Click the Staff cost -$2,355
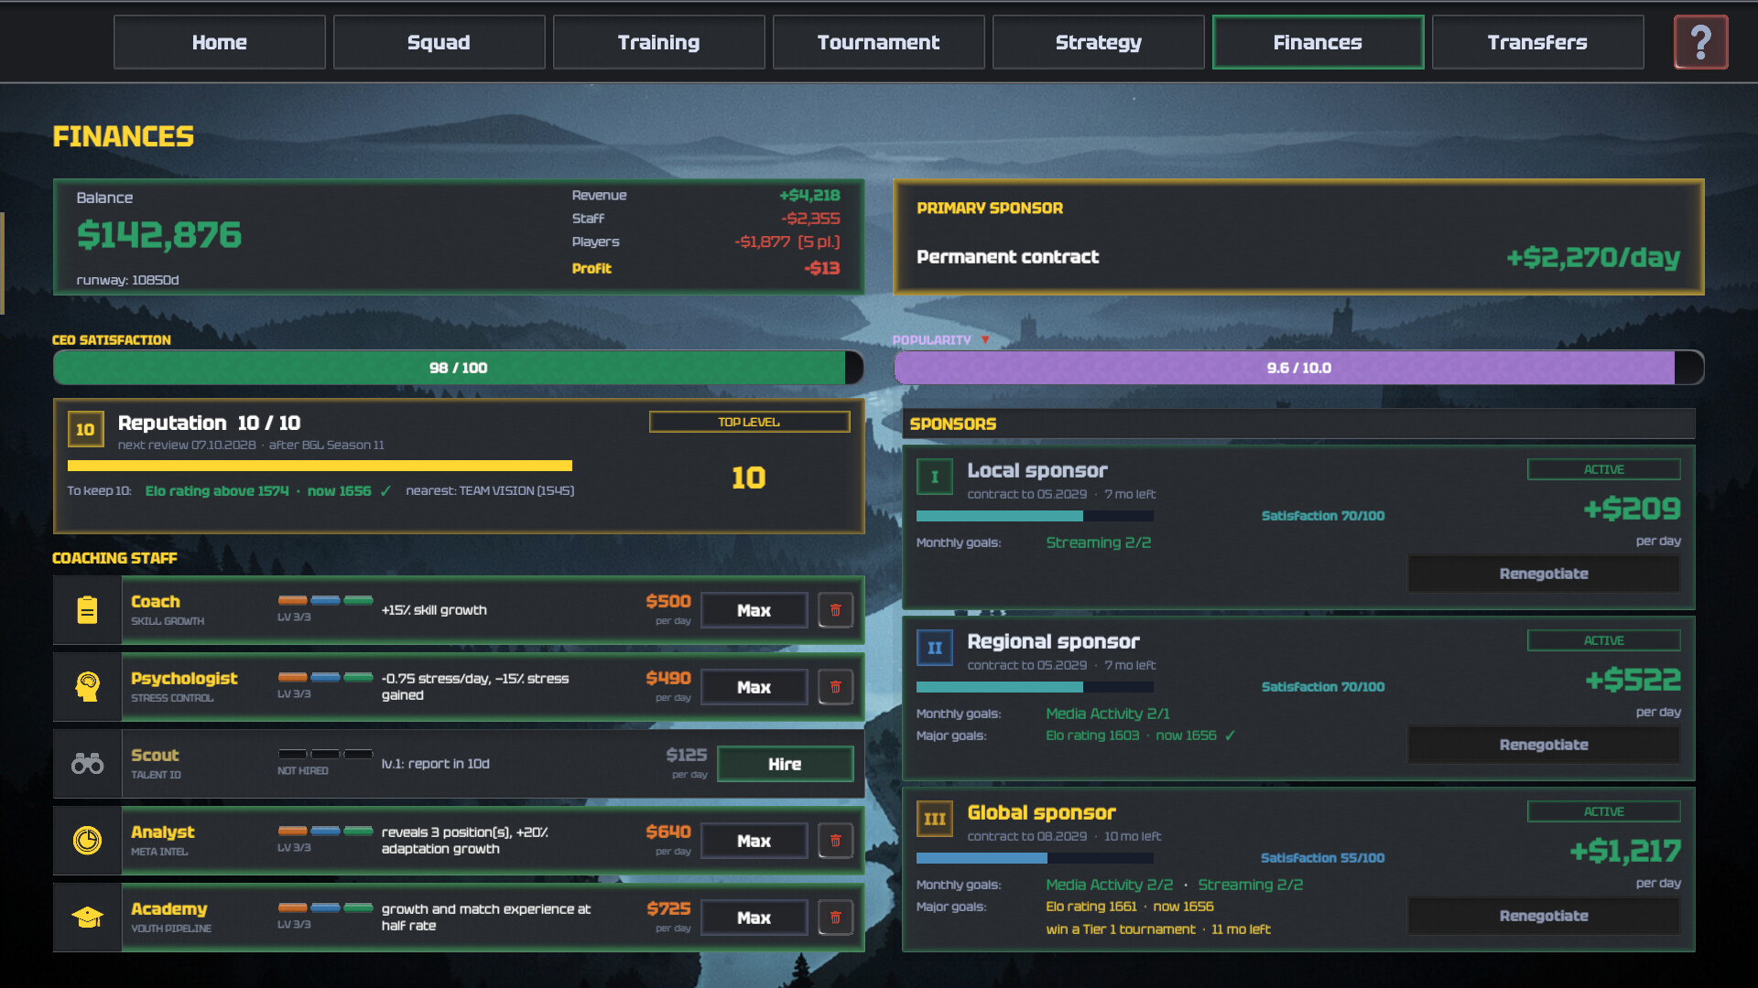 pyautogui.click(x=810, y=219)
